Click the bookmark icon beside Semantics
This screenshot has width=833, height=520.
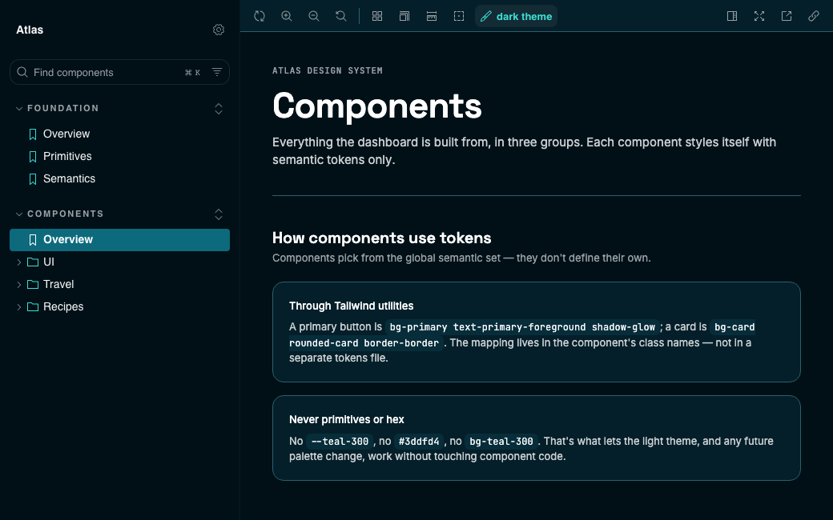point(32,179)
